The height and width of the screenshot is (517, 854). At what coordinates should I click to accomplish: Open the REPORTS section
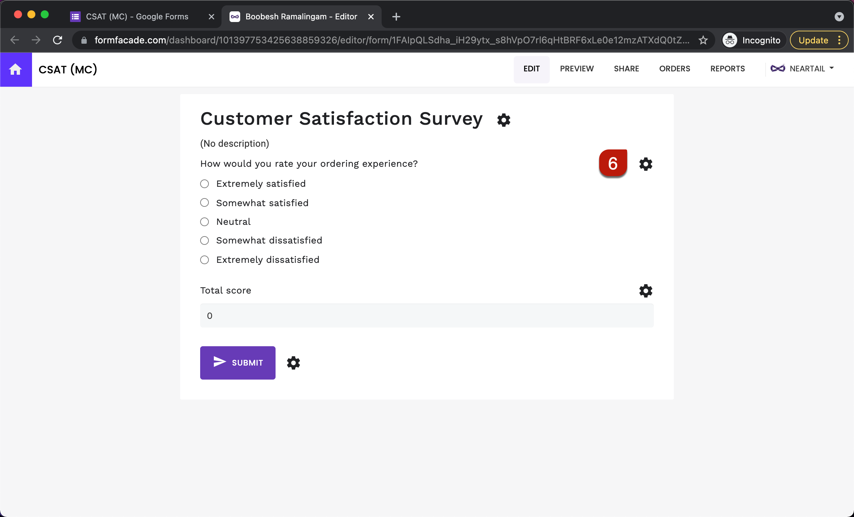tap(728, 69)
